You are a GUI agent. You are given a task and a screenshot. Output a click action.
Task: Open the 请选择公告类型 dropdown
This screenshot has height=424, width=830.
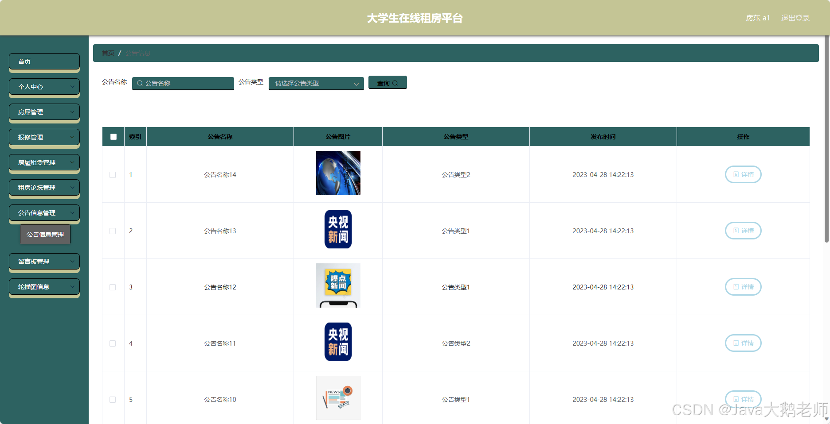[316, 83]
